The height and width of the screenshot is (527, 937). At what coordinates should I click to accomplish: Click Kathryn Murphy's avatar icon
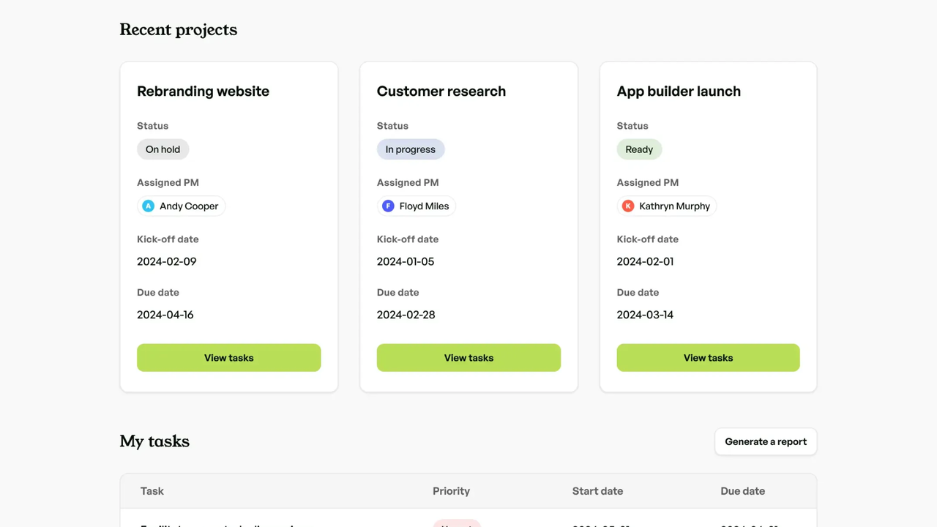[x=627, y=206]
